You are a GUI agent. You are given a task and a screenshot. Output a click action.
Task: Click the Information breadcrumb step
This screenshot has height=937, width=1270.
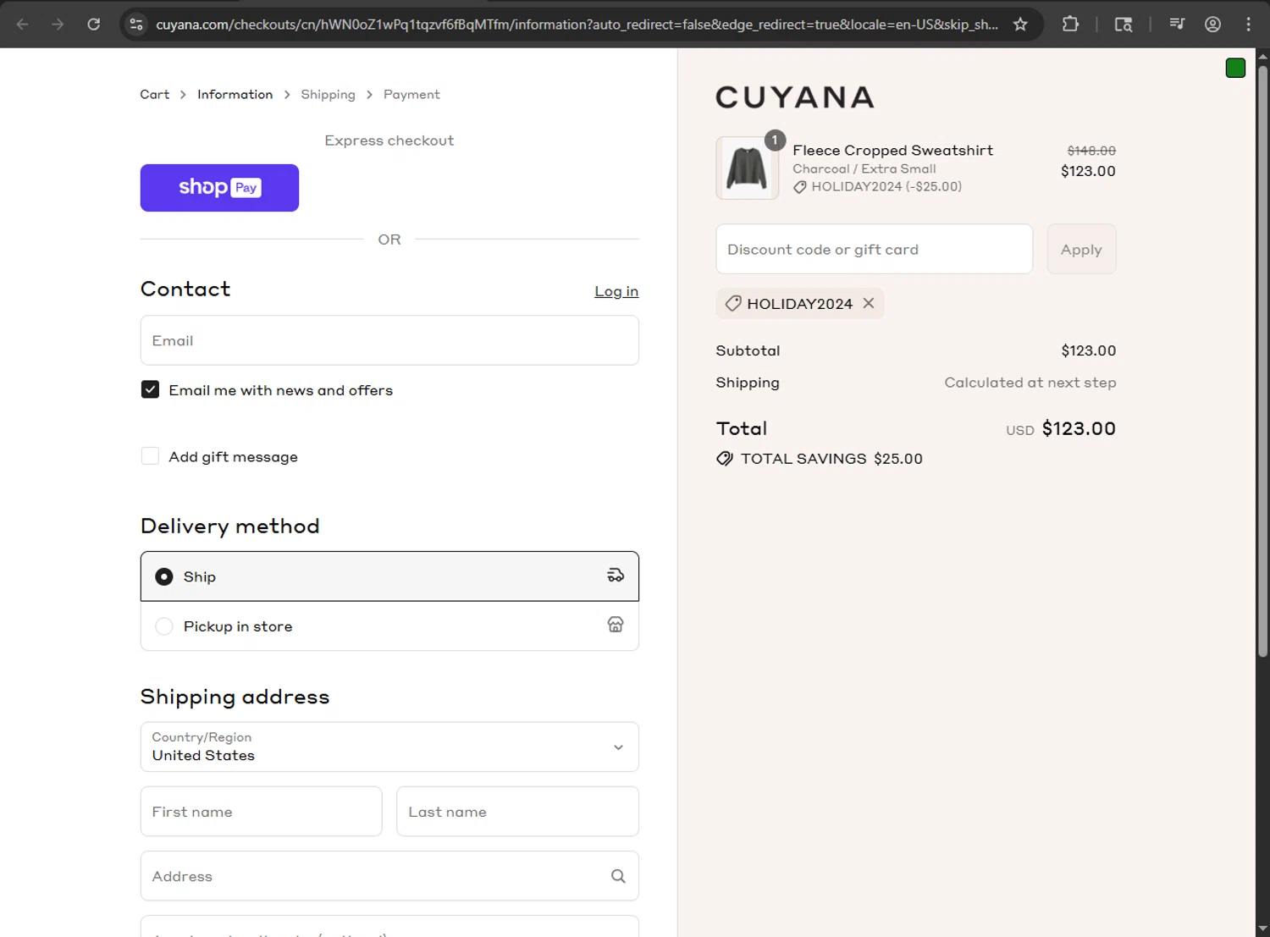coord(235,94)
